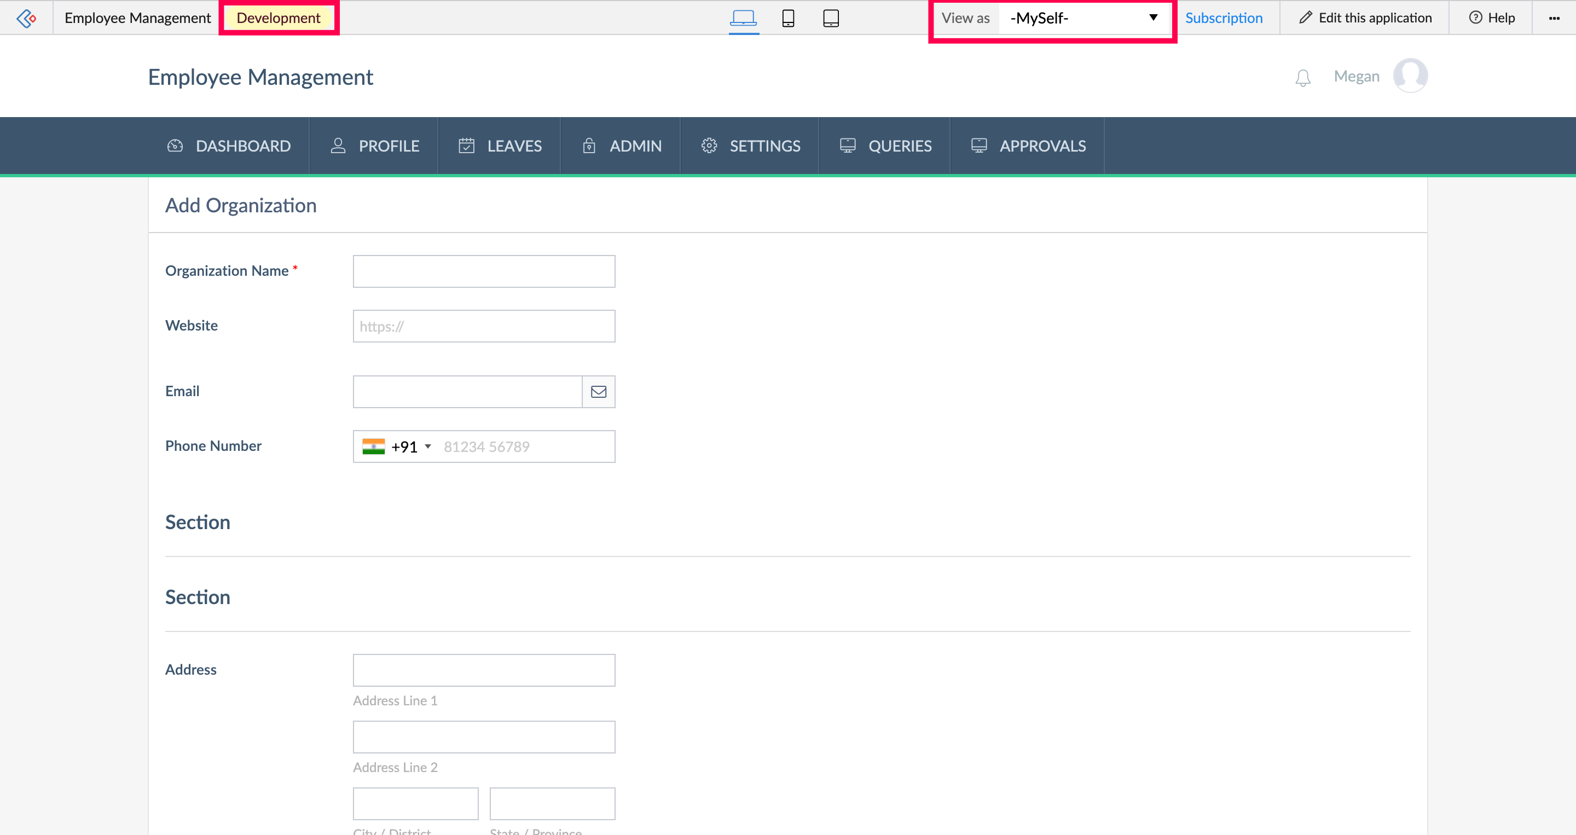
Task: Switch to tablet preview mode
Action: [x=830, y=18]
